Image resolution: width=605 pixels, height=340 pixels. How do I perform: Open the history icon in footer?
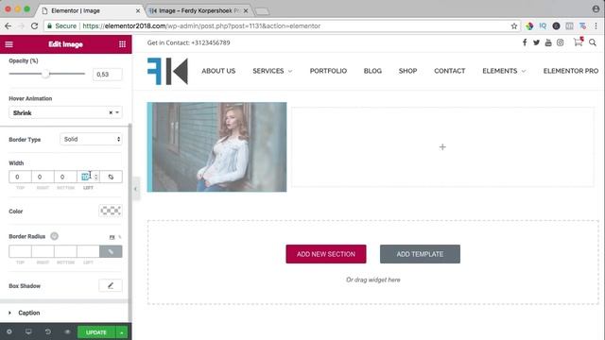[48, 331]
